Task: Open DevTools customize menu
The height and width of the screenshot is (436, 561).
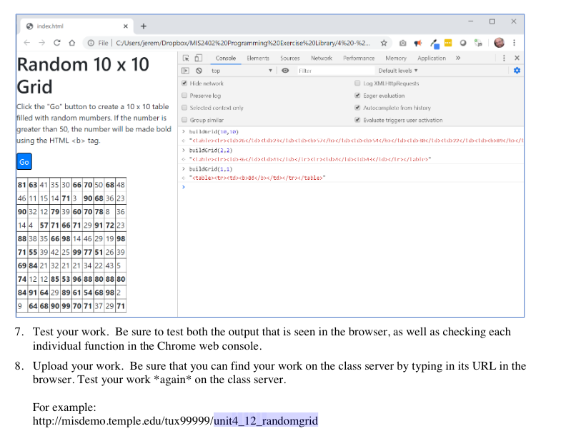Action: point(504,58)
